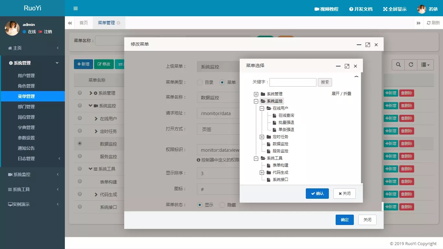This screenshot has height=249, width=443.
Task: Switch to the 首页 tab
Action: (x=84, y=23)
